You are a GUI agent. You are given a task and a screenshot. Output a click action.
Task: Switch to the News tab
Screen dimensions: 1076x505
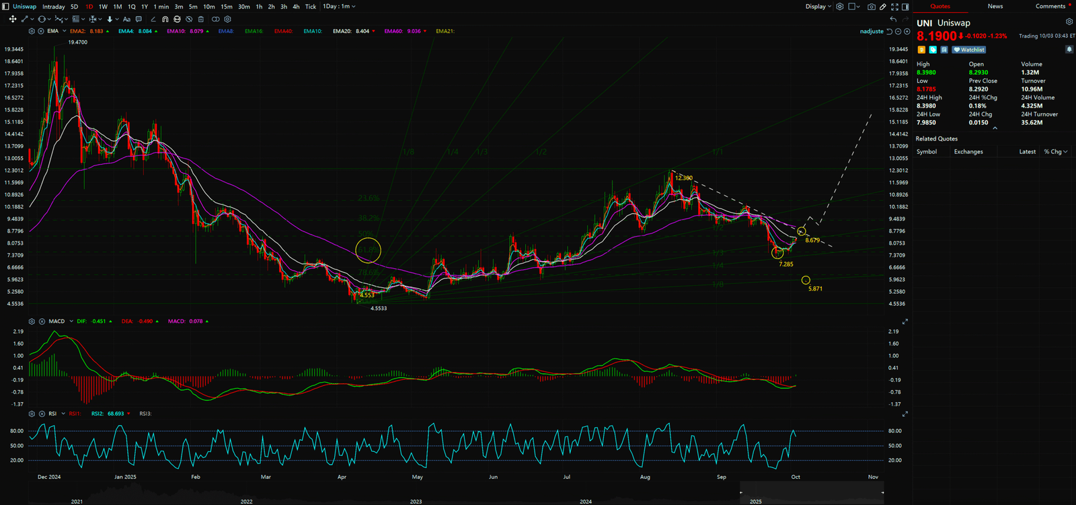(995, 7)
